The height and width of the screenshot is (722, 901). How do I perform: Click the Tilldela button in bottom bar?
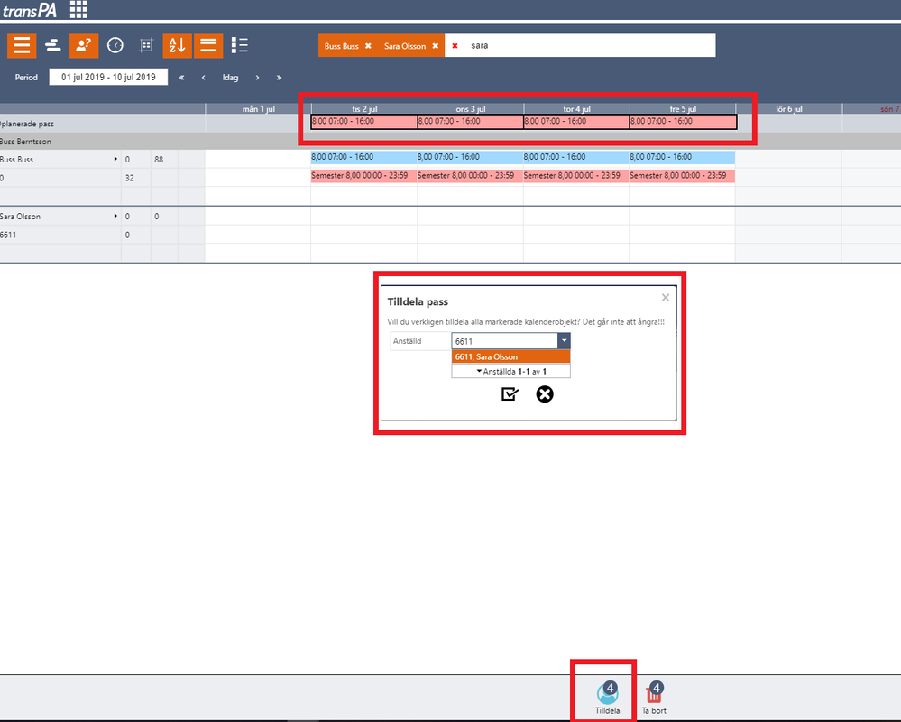[607, 698]
